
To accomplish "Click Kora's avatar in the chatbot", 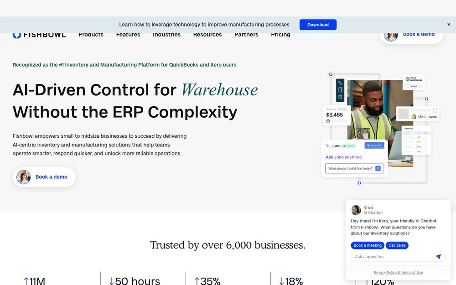I will click(x=356, y=210).
